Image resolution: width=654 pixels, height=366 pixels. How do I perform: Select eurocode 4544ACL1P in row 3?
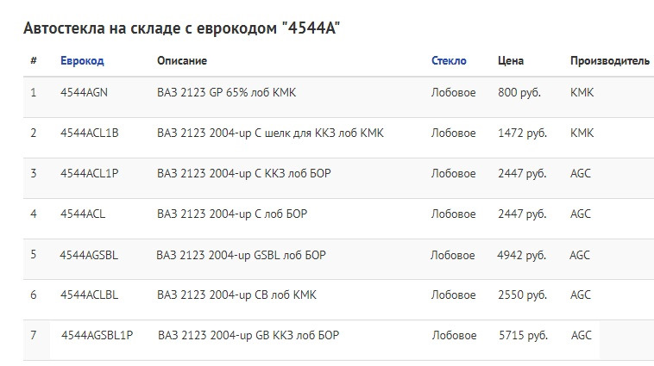coord(90,174)
